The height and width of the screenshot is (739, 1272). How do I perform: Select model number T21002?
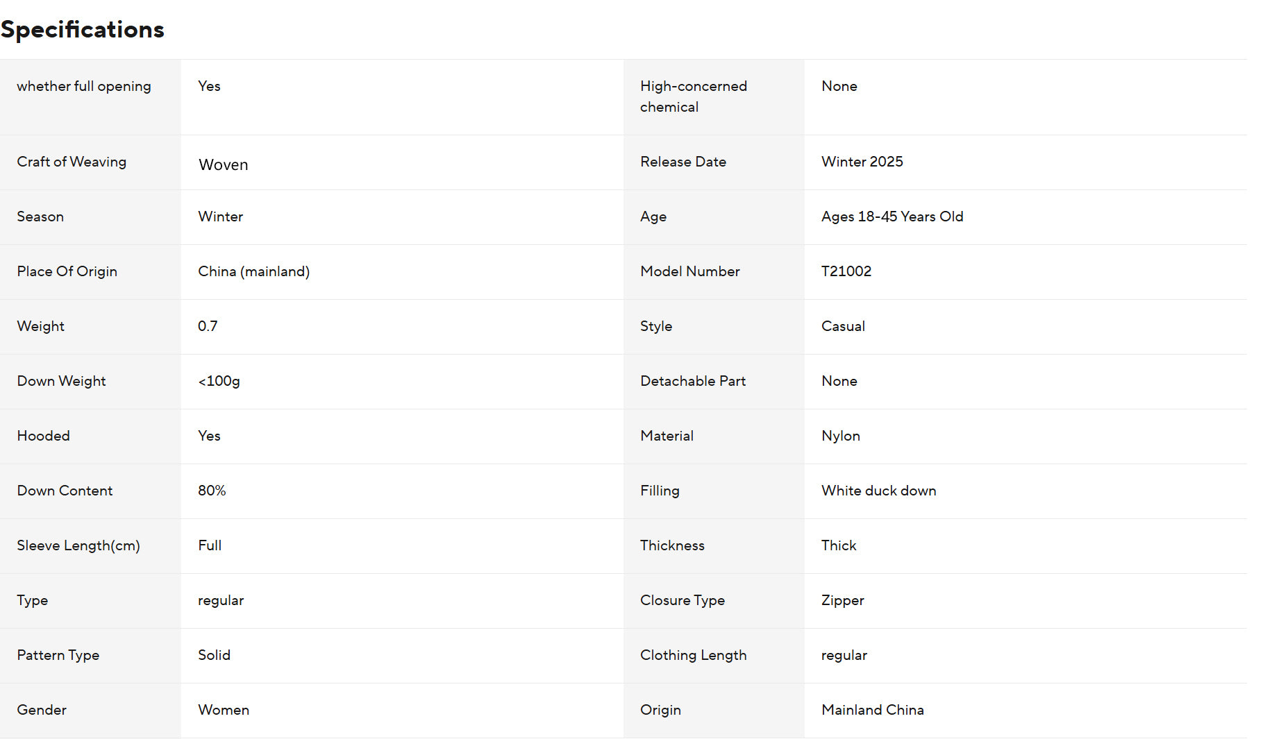click(846, 271)
